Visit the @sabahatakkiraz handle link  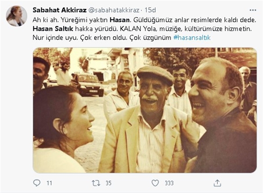(114, 10)
